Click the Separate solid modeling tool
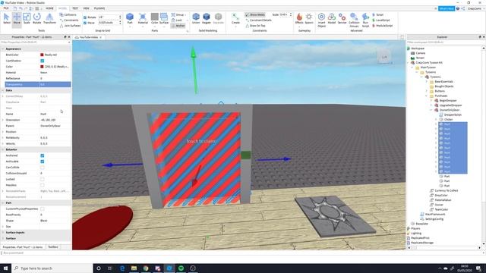 pyautogui.click(x=218, y=18)
